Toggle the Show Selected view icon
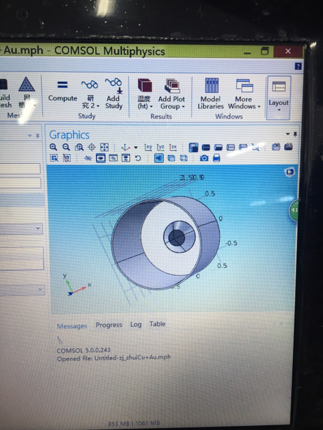The width and height of the screenshot is (323, 430). pyautogui.click(x=101, y=158)
